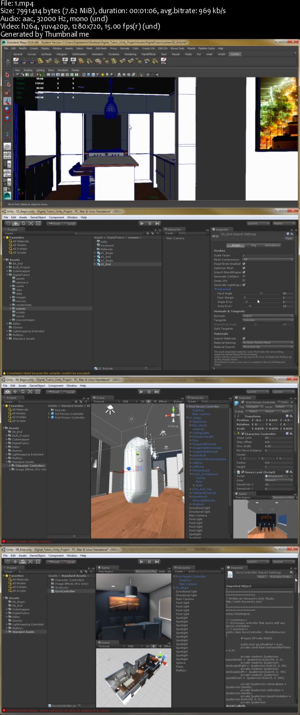Open Layout dropdown in 06_Begin Unity toolbar

coord(284,392)
